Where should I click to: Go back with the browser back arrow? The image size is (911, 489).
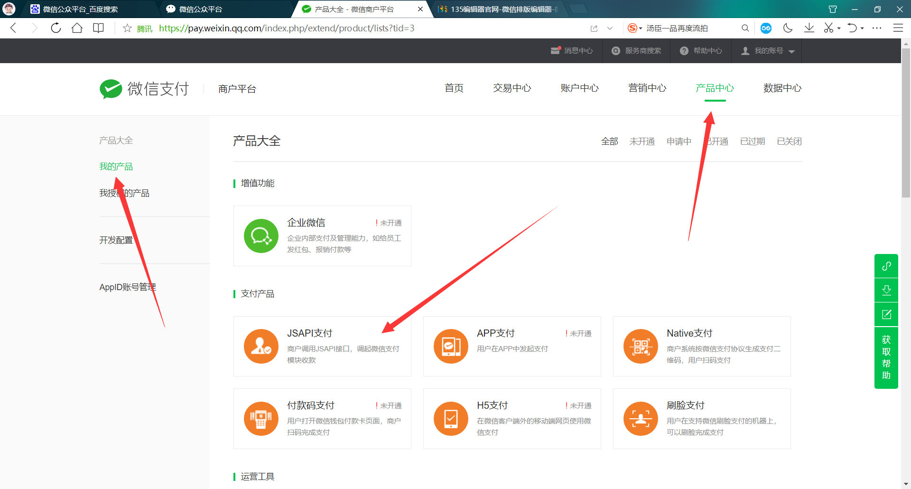[x=13, y=28]
